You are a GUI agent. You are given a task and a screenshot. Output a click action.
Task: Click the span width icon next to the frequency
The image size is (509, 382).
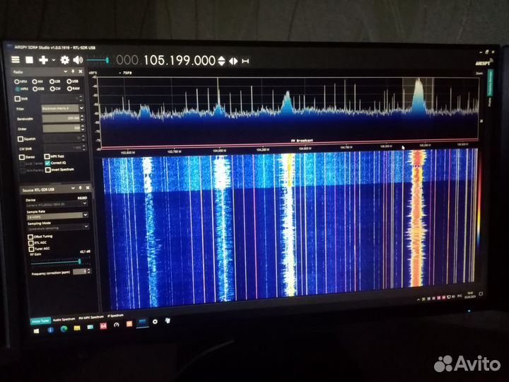tap(245, 61)
